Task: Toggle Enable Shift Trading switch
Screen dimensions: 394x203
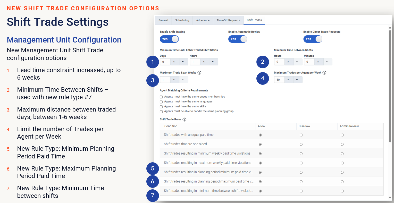Action: (169, 39)
